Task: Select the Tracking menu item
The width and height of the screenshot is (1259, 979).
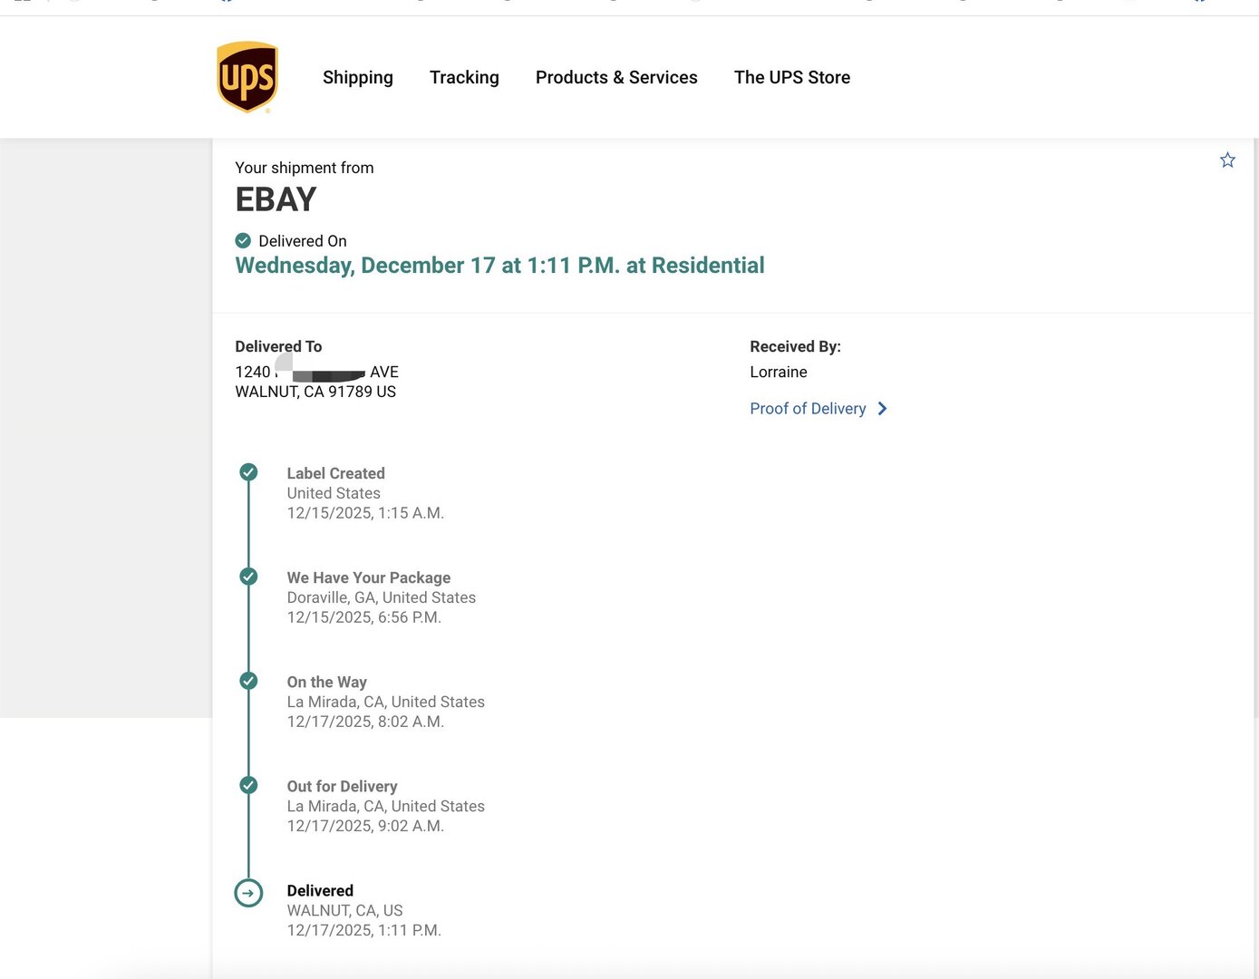Action: [x=464, y=77]
